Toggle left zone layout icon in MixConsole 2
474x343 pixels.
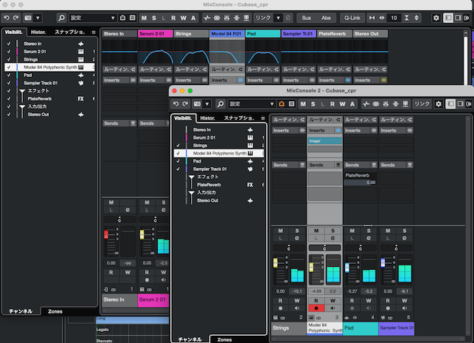click(x=451, y=104)
